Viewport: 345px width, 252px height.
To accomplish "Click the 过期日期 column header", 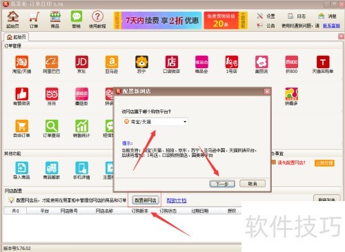I will coord(200,211).
